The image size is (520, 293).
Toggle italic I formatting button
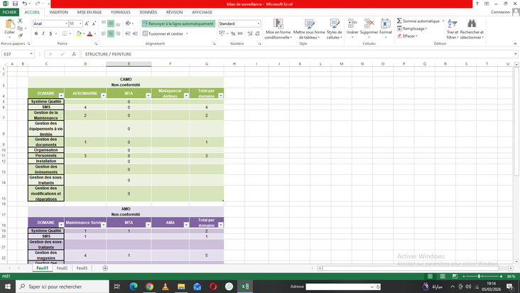click(x=43, y=33)
